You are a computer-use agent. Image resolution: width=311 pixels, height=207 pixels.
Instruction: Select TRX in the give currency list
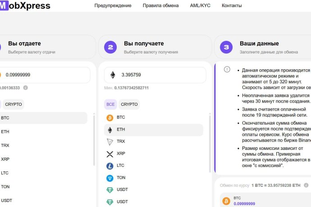[43, 145]
